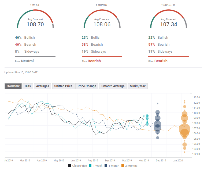Hide the 1 Month legend series
The image size is (204, 170).
[113, 166]
